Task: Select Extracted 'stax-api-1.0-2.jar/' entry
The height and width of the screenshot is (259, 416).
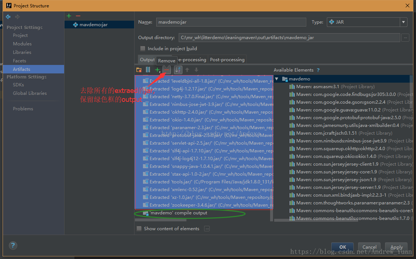Action: 204,174
